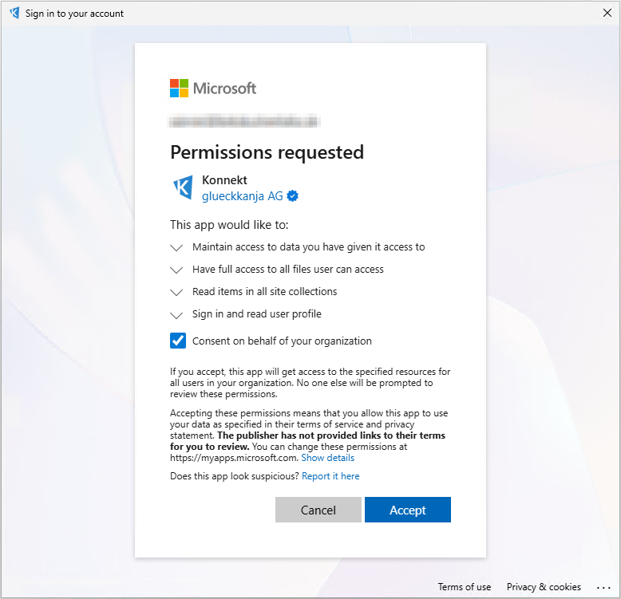Click the Microsoft logo
The image size is (621, 599).
(213, 88)
